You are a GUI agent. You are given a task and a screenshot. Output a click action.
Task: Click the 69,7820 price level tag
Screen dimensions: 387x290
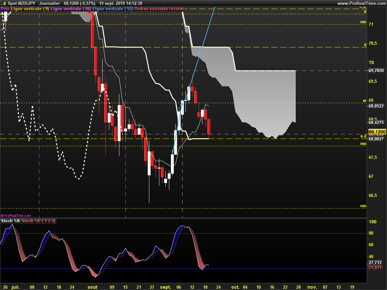[x=376, y=71]
